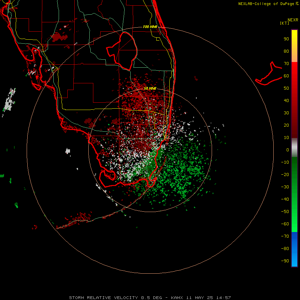This screenshot has height=300, width=300.
Task: Click the STORM RELATIVE VELOCITY caption text
Action: pos(103,298)
